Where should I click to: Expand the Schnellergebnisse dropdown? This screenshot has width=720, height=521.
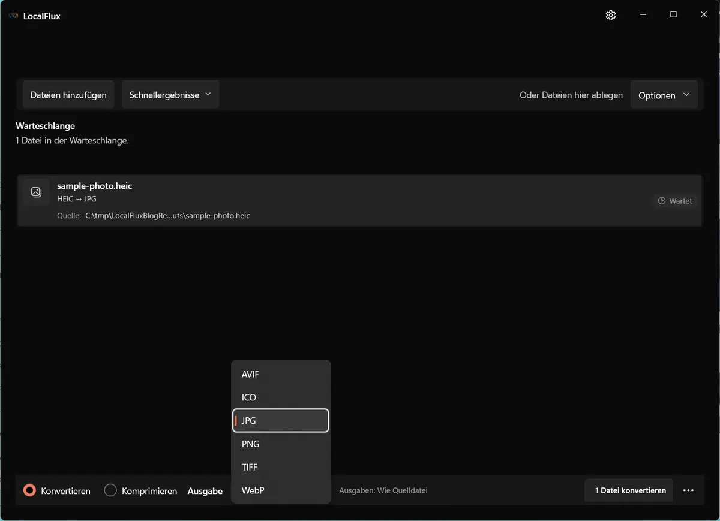point(170,95)
